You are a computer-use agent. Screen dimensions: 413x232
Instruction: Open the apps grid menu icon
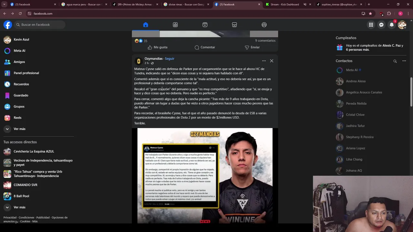(x=371, y=25)
